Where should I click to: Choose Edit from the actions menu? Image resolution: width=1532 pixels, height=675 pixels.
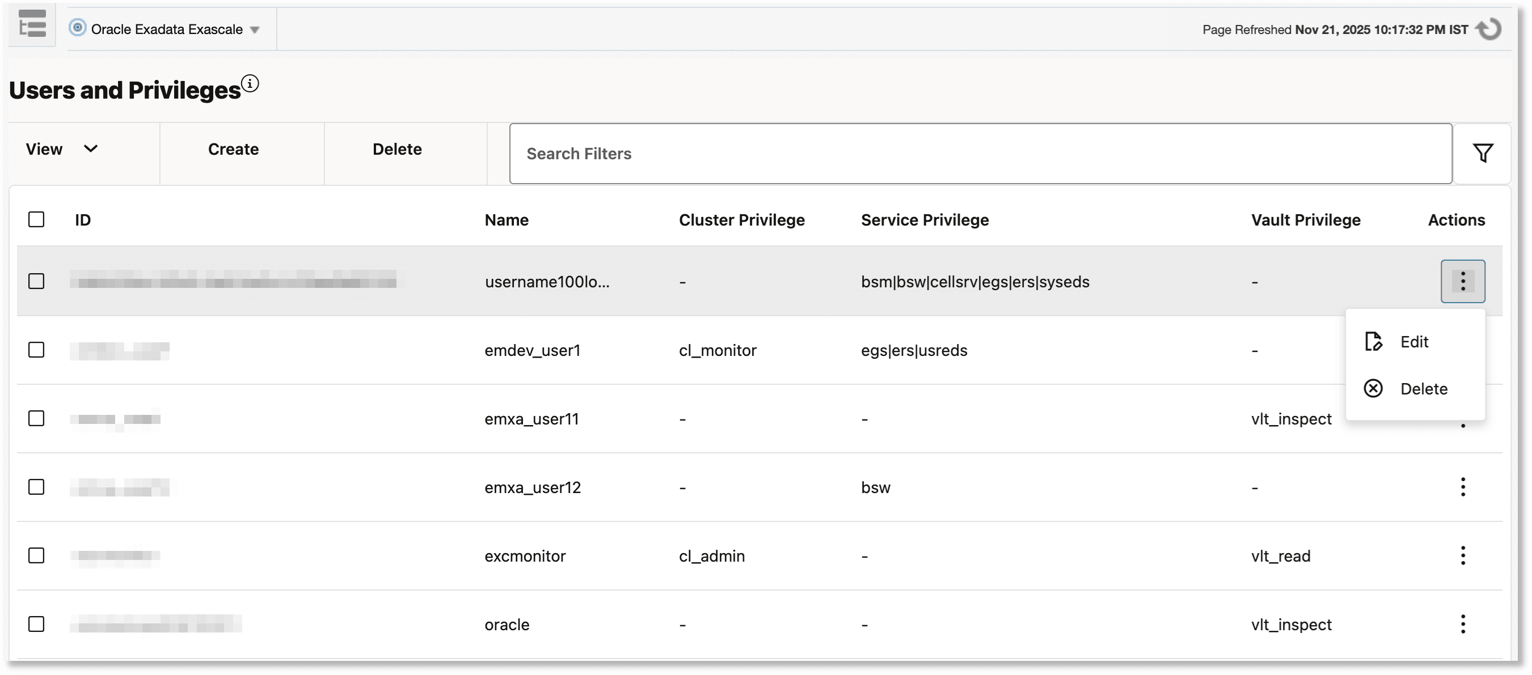click(1414, 342)
